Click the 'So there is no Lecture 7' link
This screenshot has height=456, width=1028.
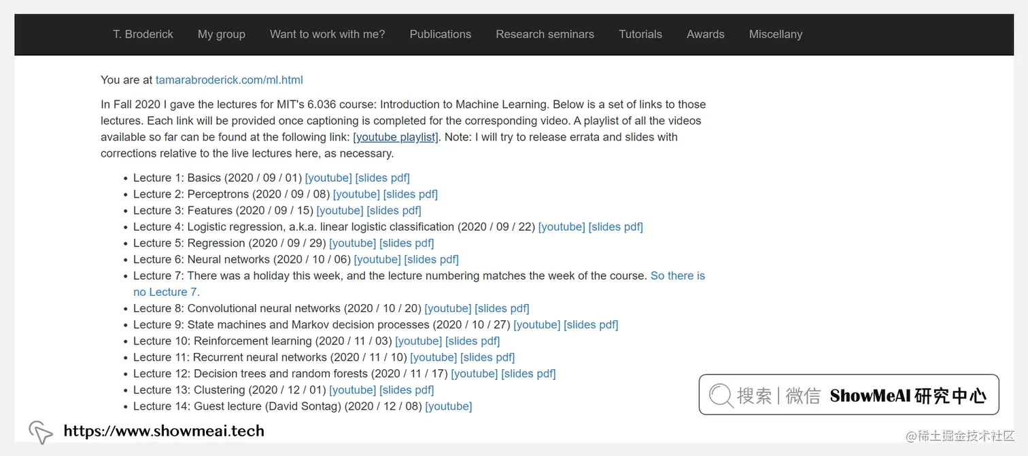[678, 275]
